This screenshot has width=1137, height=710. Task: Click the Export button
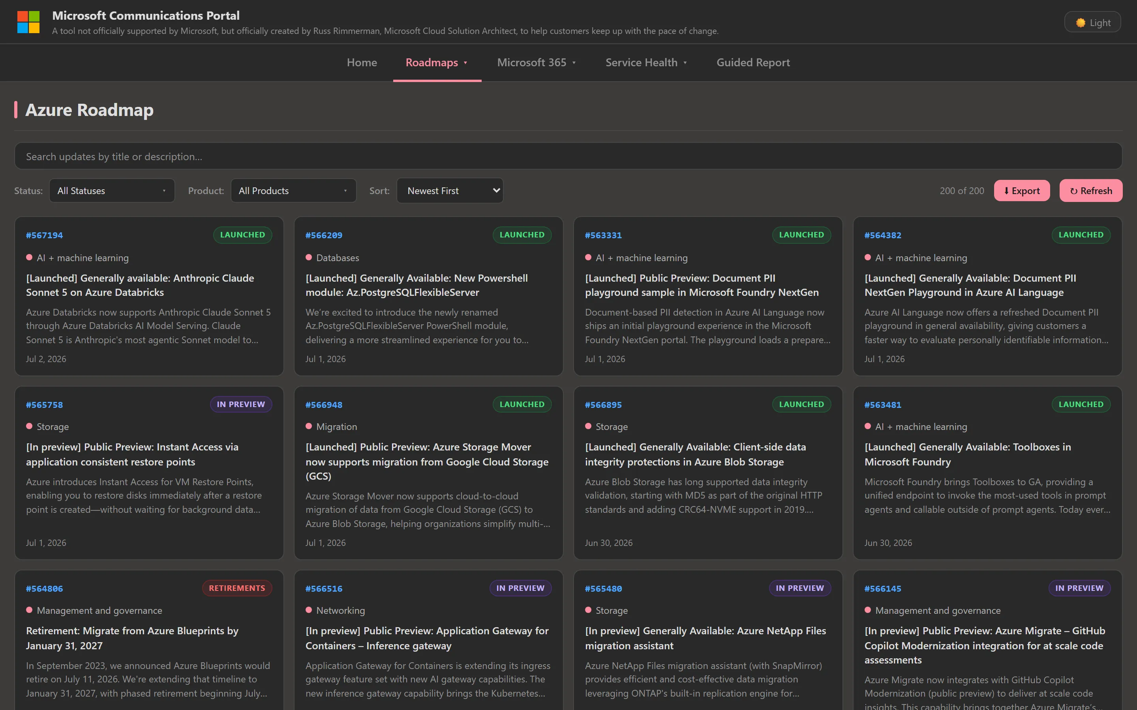pos(1021,191)
